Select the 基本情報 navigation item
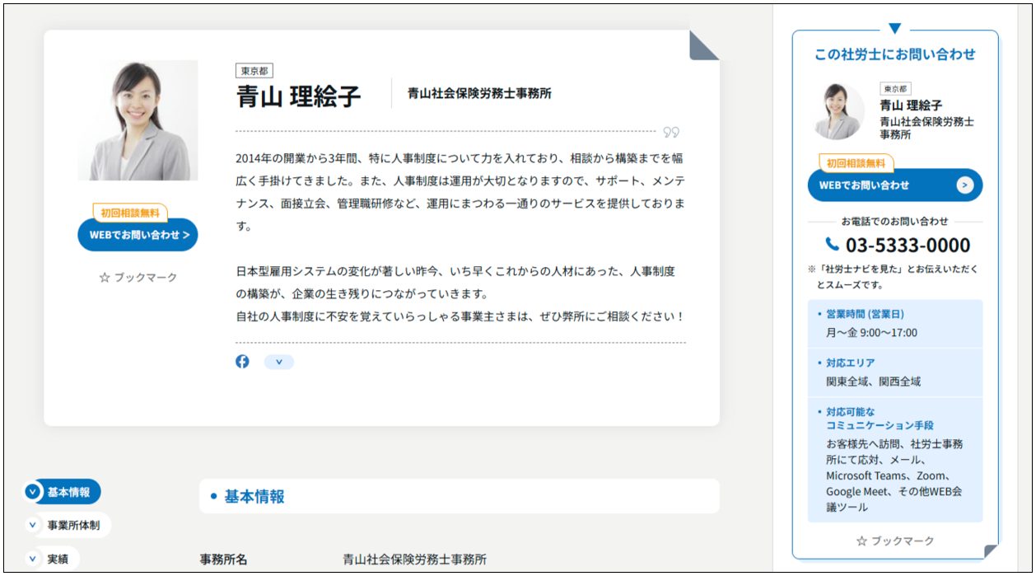This screenshot has width=1036, height=576. 67,492
